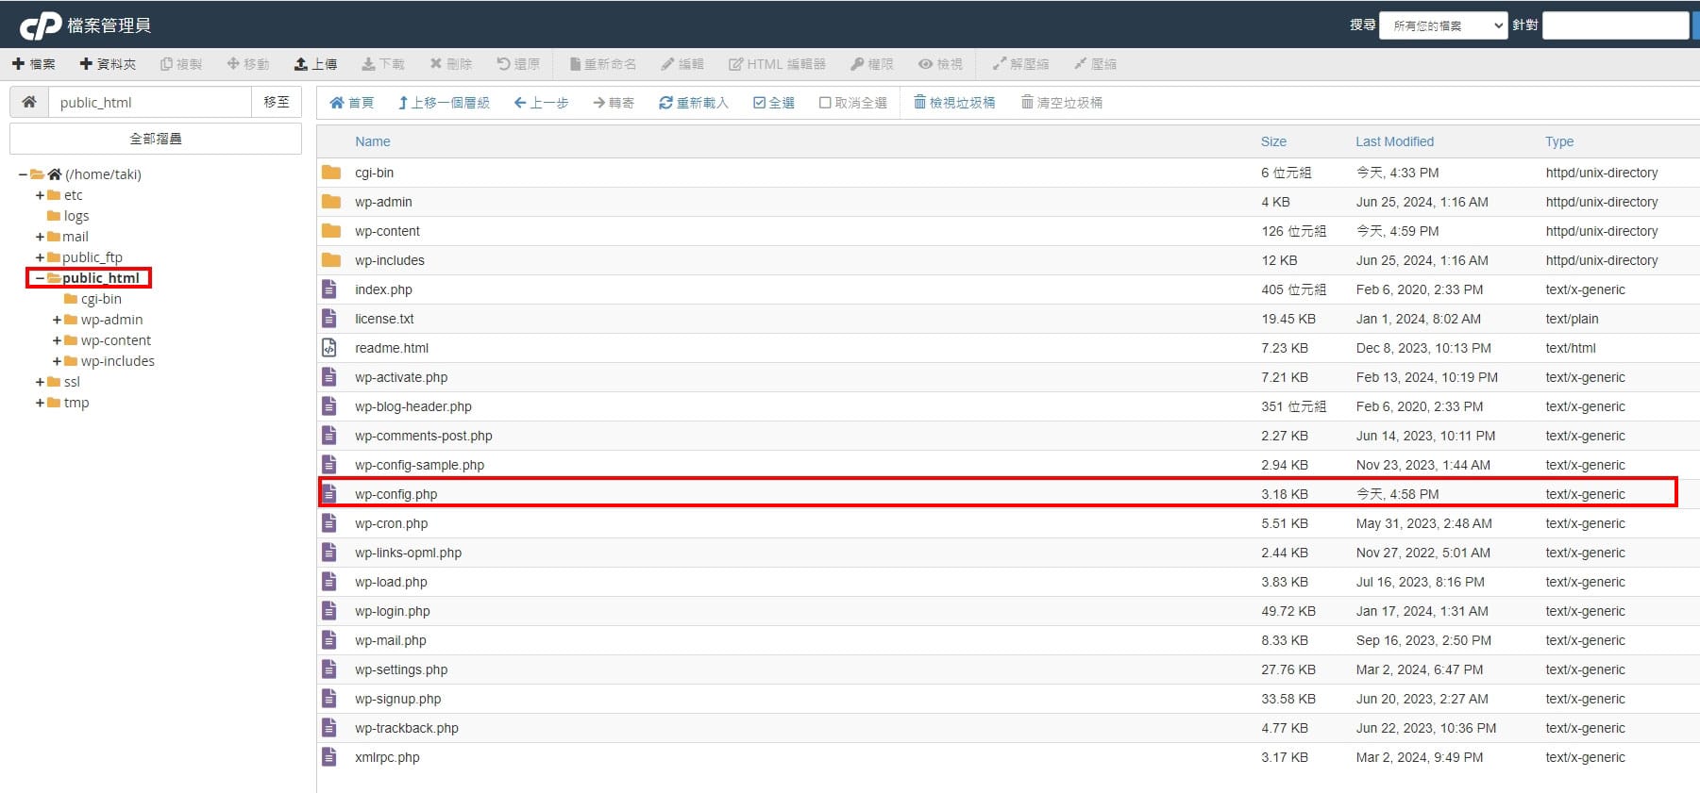Click the 移動 move toolbar button
Screen dimensions: 1700x793
coord(248,64)
